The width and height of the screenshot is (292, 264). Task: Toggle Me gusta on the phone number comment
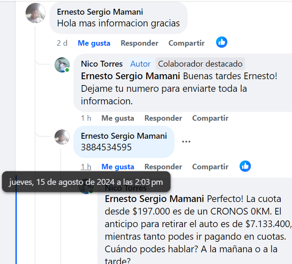pos(117,167)
